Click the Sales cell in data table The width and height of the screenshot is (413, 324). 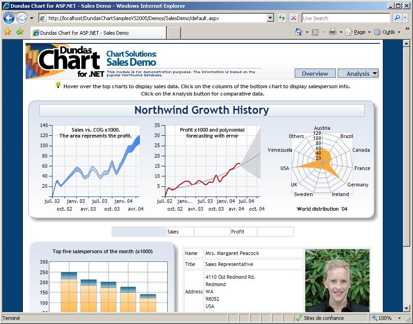point(180,232)
